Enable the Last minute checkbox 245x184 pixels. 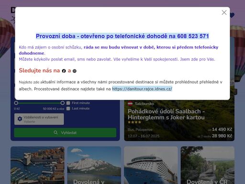tap(68, 108)
